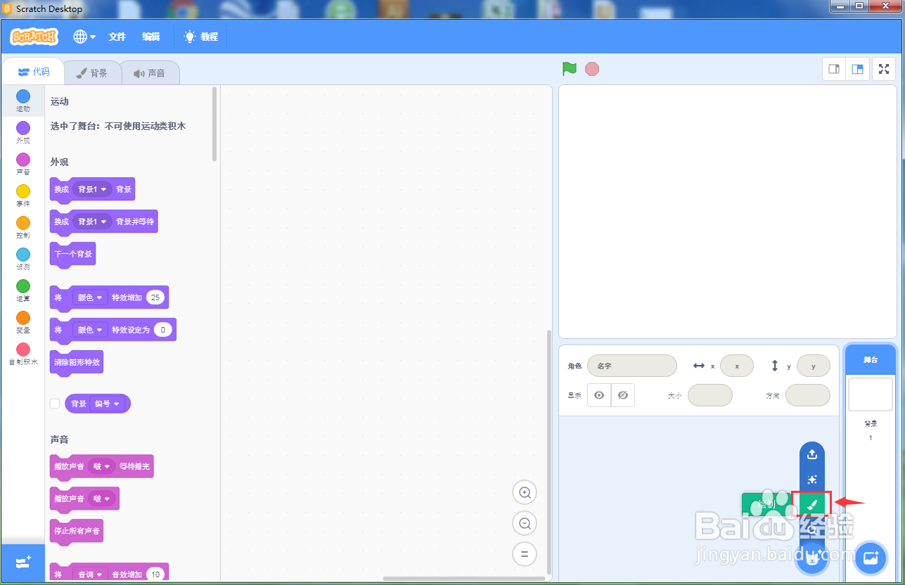
Task: Select the 声音 block category circle
Action: (x=23, y=160)
